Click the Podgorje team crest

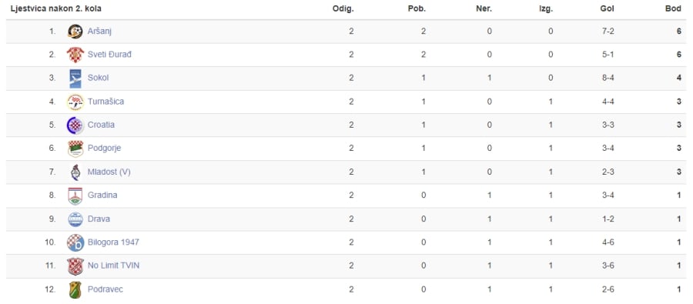[75, 149]
